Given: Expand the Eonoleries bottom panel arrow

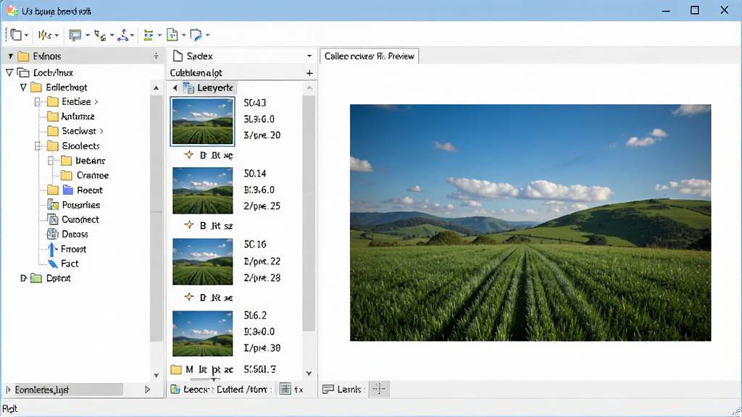Looking at the screenshot, I should tap(8, 389).
